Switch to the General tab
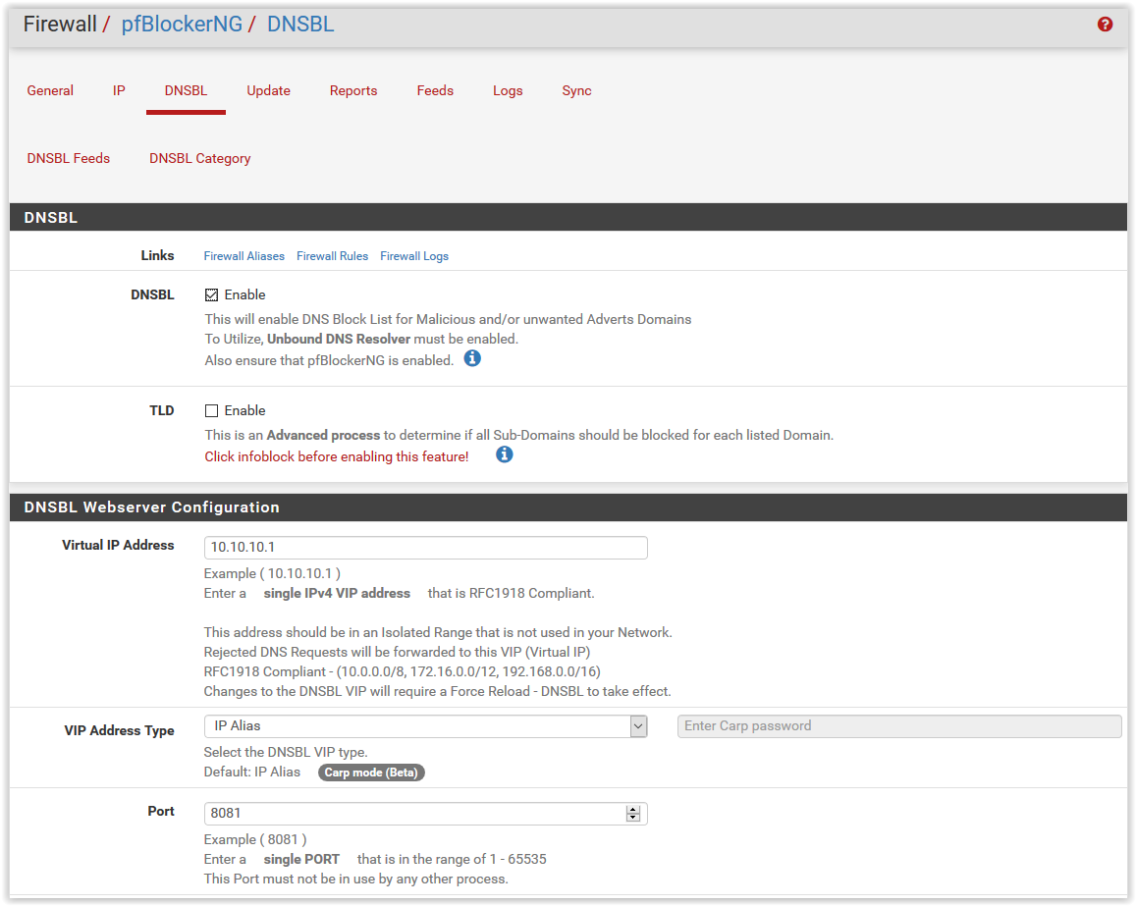The image size is (1136, 906). 50,90
